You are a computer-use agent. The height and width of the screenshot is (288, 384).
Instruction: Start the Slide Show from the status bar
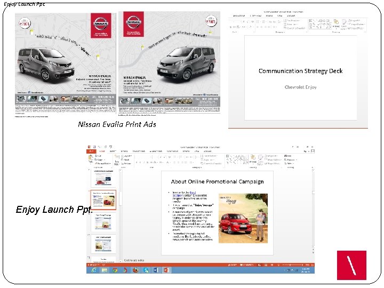point(278,265)
